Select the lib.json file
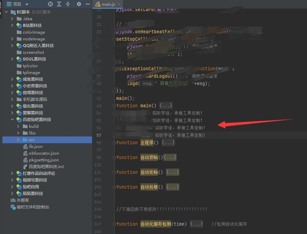Screen dimensions: 307x234 coord(36,146)
